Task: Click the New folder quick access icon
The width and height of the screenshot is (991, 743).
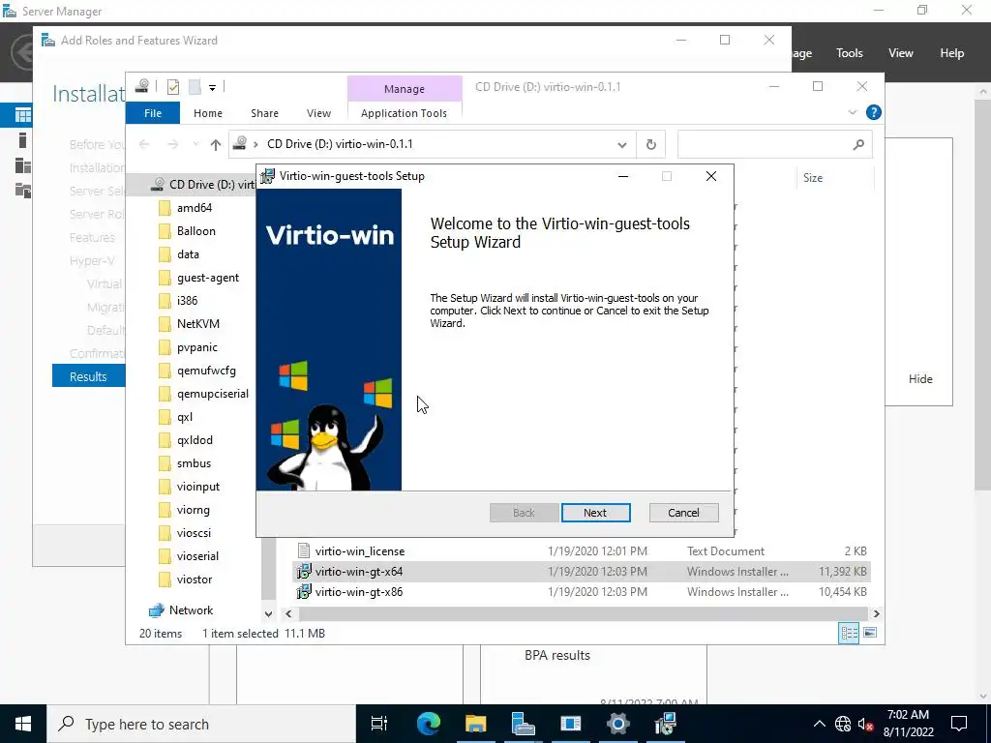Action: 195,87
